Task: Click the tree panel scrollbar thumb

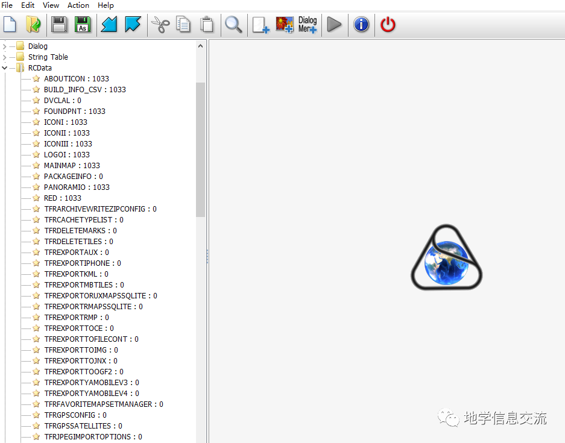Action: point(201,149)
